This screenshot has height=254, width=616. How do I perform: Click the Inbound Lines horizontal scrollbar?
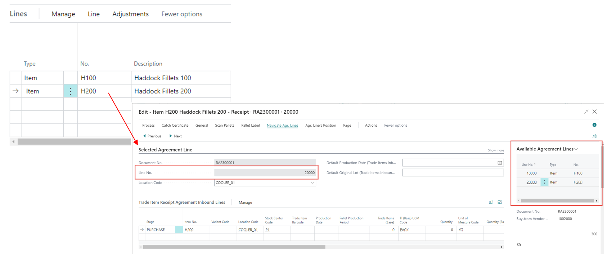234,247
